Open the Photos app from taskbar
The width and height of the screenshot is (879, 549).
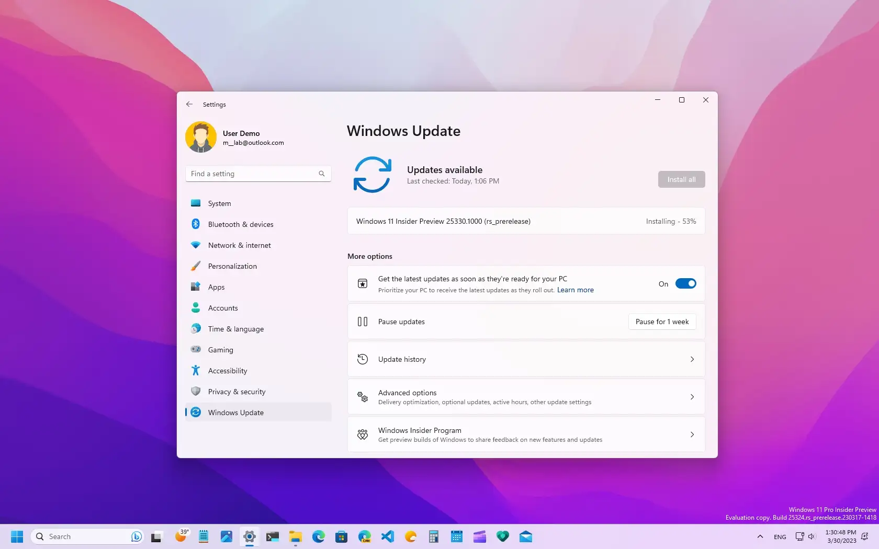pyautogui.click(x=227, y=536)
